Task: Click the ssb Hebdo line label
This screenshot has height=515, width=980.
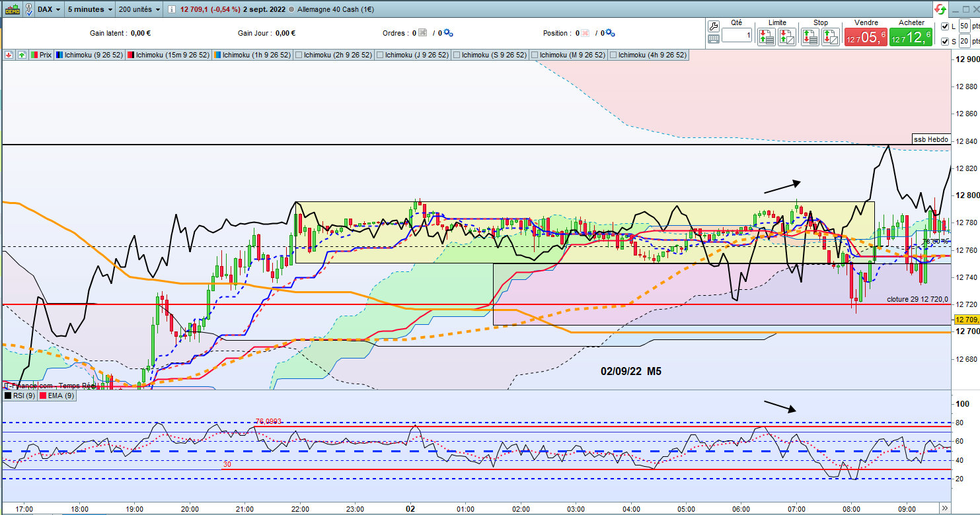Action: (x=931, y=139)
